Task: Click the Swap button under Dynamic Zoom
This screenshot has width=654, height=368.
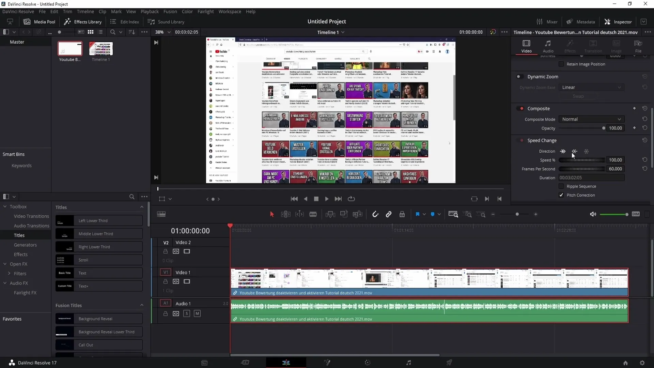Action: [x=579, y=97]
